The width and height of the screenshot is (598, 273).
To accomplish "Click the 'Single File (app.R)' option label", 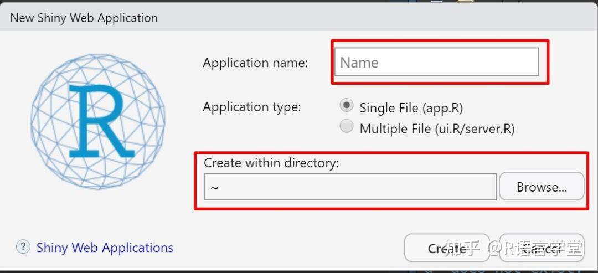I will click(x=411, y=107).
